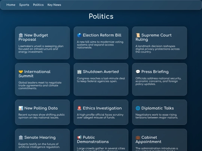Click the handshake icon on International Summit
Viewport: 202px width, 151px height.
[21, 72]
